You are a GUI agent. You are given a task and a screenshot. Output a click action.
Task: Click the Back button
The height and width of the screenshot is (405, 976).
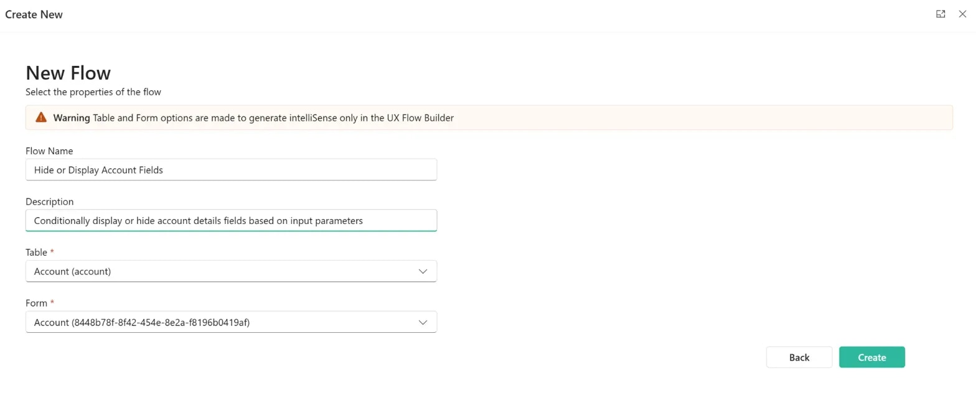click(799, 357)
